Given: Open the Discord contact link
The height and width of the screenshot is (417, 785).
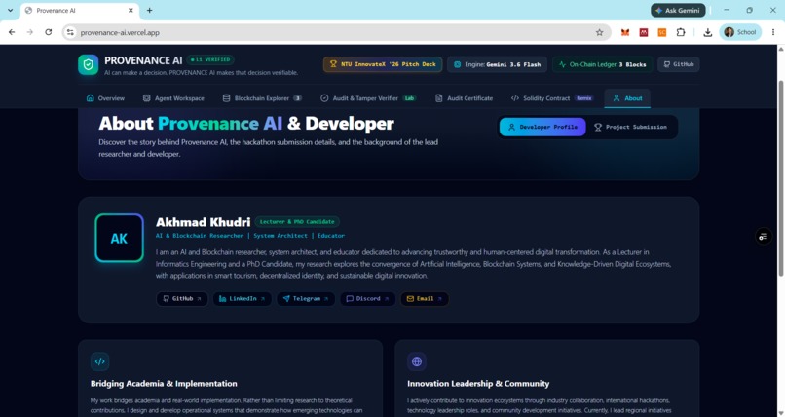Looking at the screenshot, I should pos(368,299).
